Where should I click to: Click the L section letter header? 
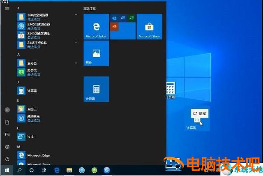[x=18, y=128]
